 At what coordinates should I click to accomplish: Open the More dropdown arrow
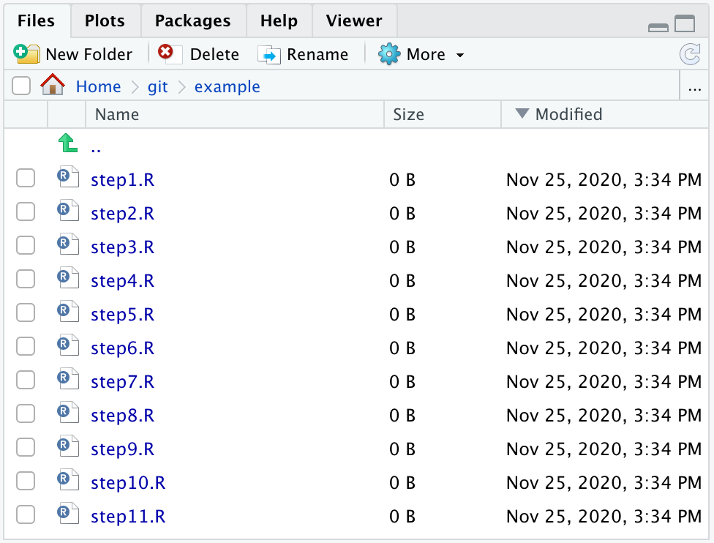tap(459, 53)
